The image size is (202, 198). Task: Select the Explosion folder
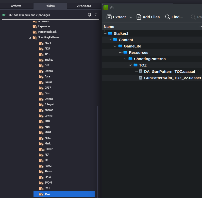click(x=44, y=26)
